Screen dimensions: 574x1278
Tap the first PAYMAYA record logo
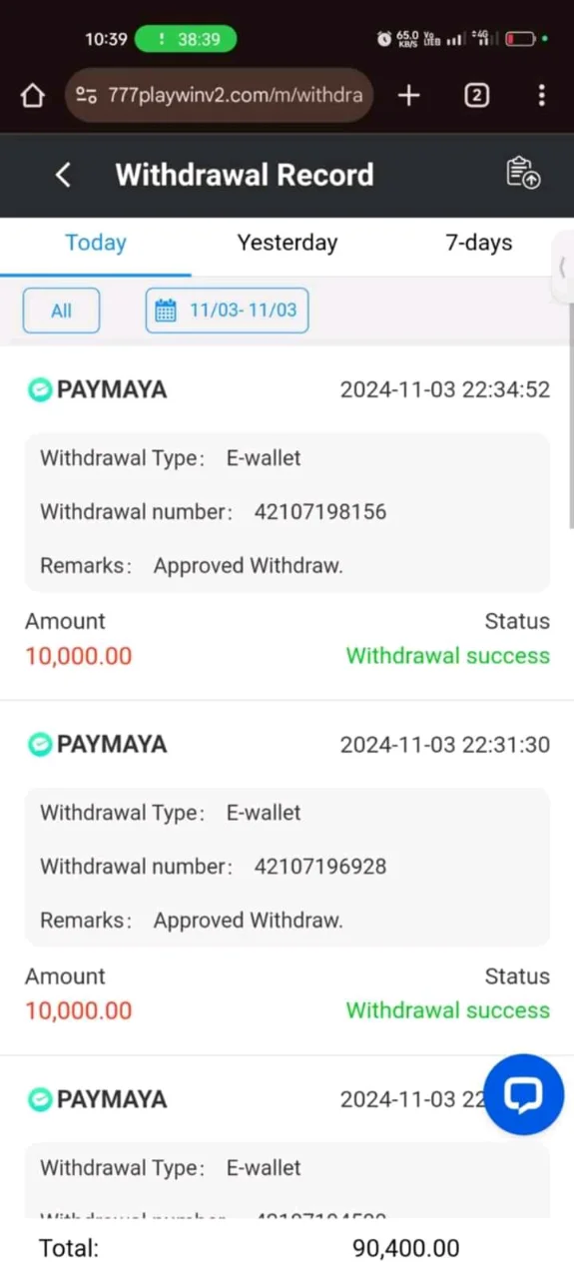[39, 389]
